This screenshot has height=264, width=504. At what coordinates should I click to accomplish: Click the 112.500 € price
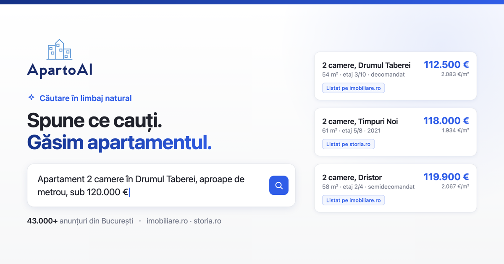pyautogui.click(x=446, y=65)
